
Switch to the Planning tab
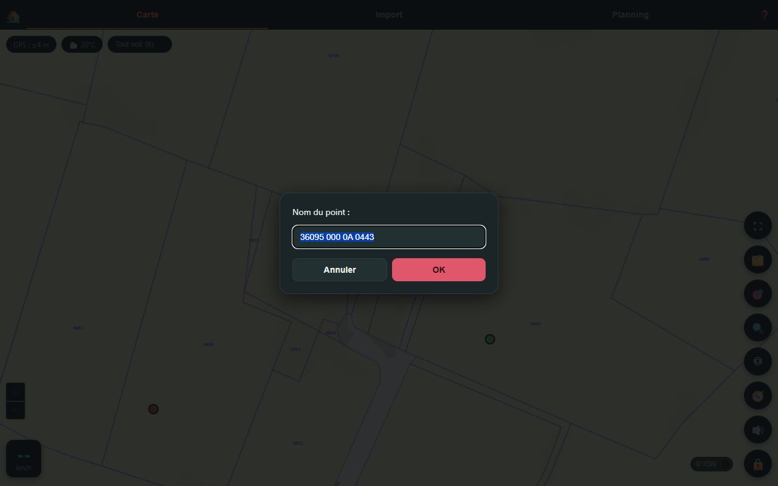(630, 15)
